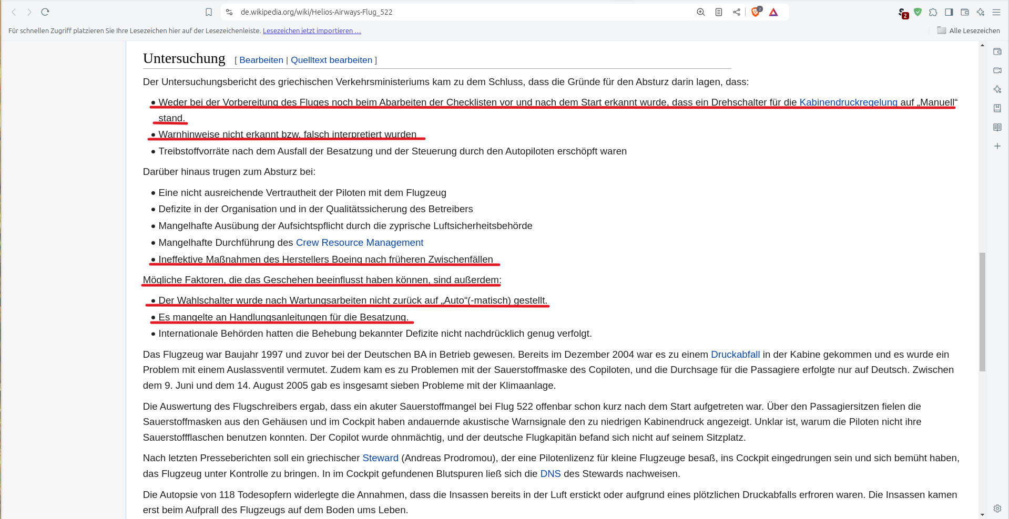
Task: Click bullet 'Internationale Behörden hatten die Behebung'
Action: tap(375, 334)
